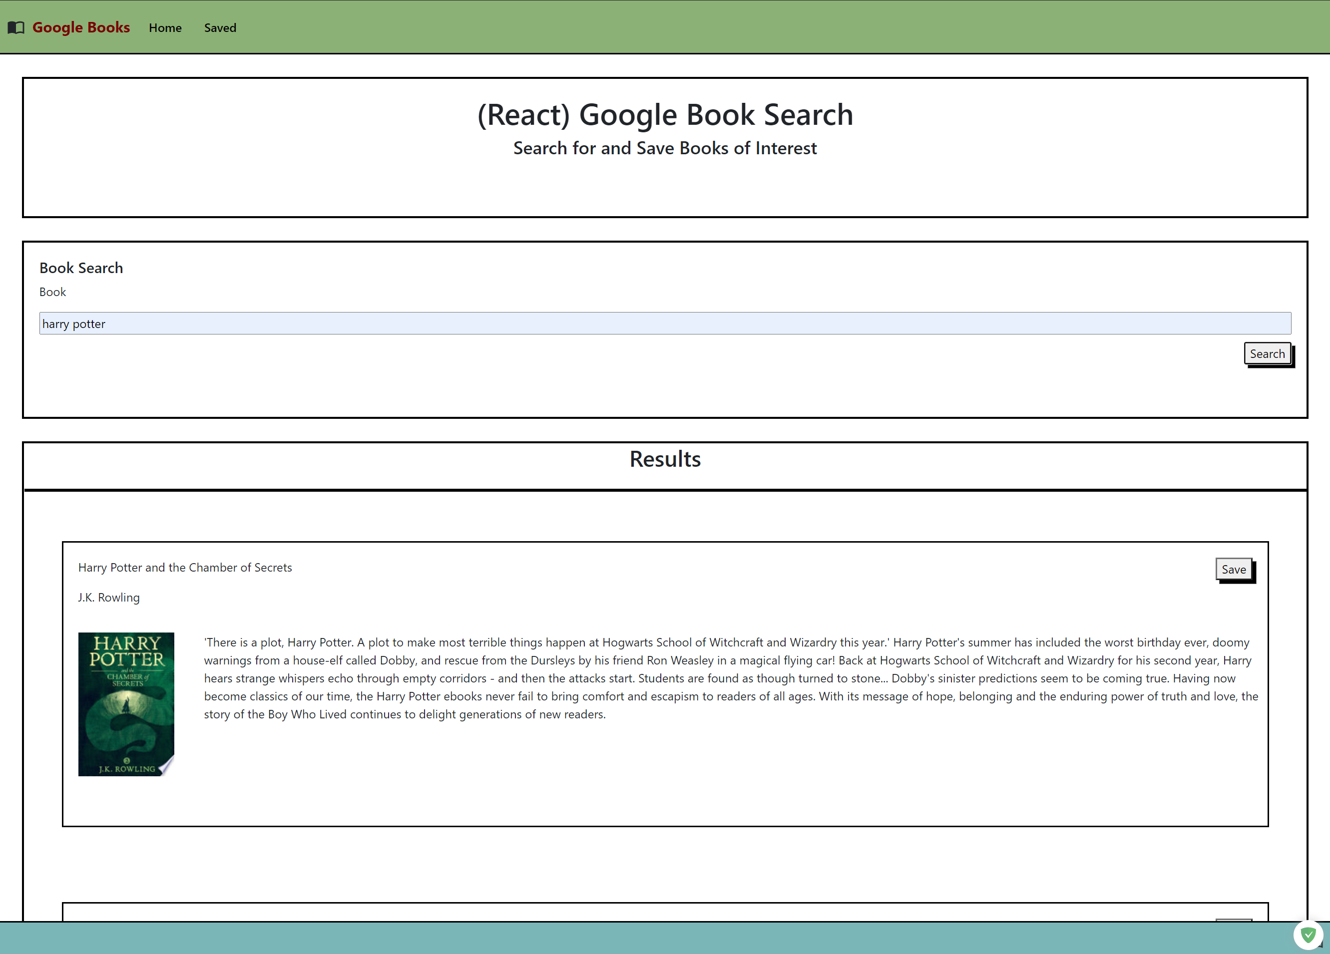This screenshot has height=954, width=1330.
Task: Click the Book field label
Action: (x=53, y=292)
